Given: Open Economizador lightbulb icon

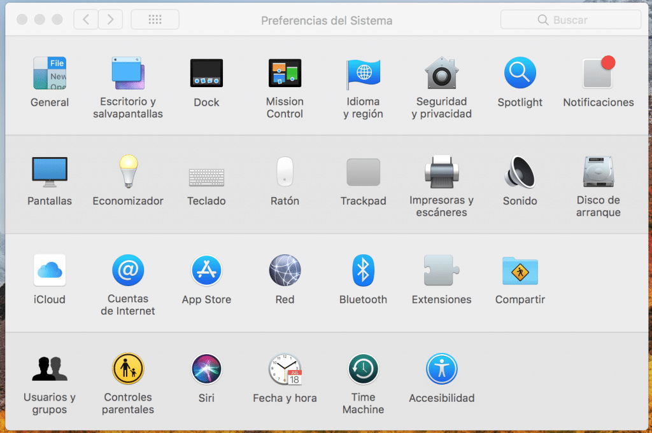Looking at the screenshot, I should click(129, 171).
